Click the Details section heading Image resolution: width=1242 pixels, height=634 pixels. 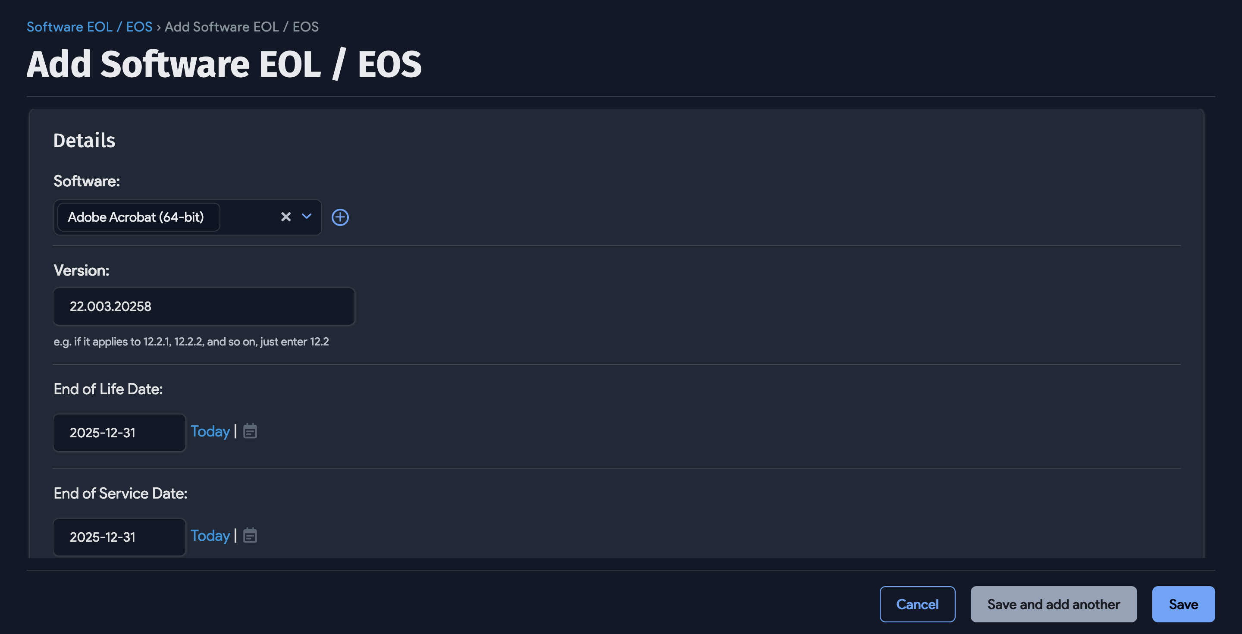coord(85,140)
